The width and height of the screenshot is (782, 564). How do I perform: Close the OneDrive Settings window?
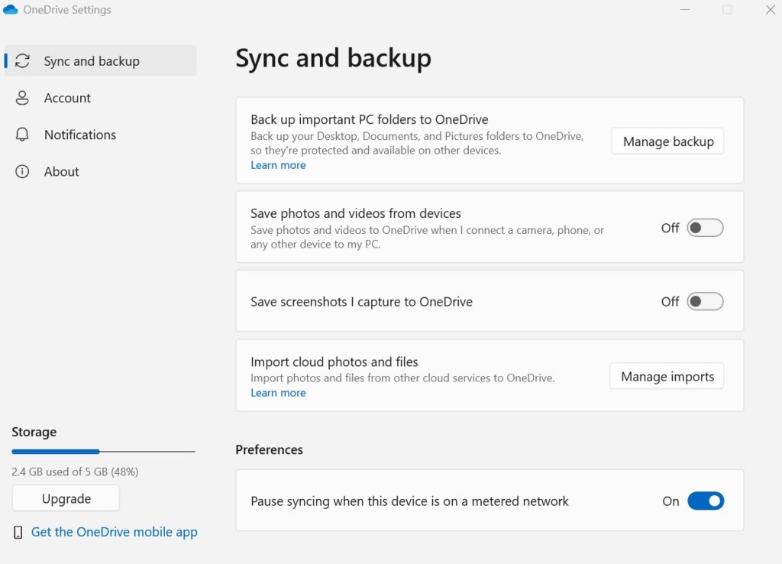coord(770,9)
